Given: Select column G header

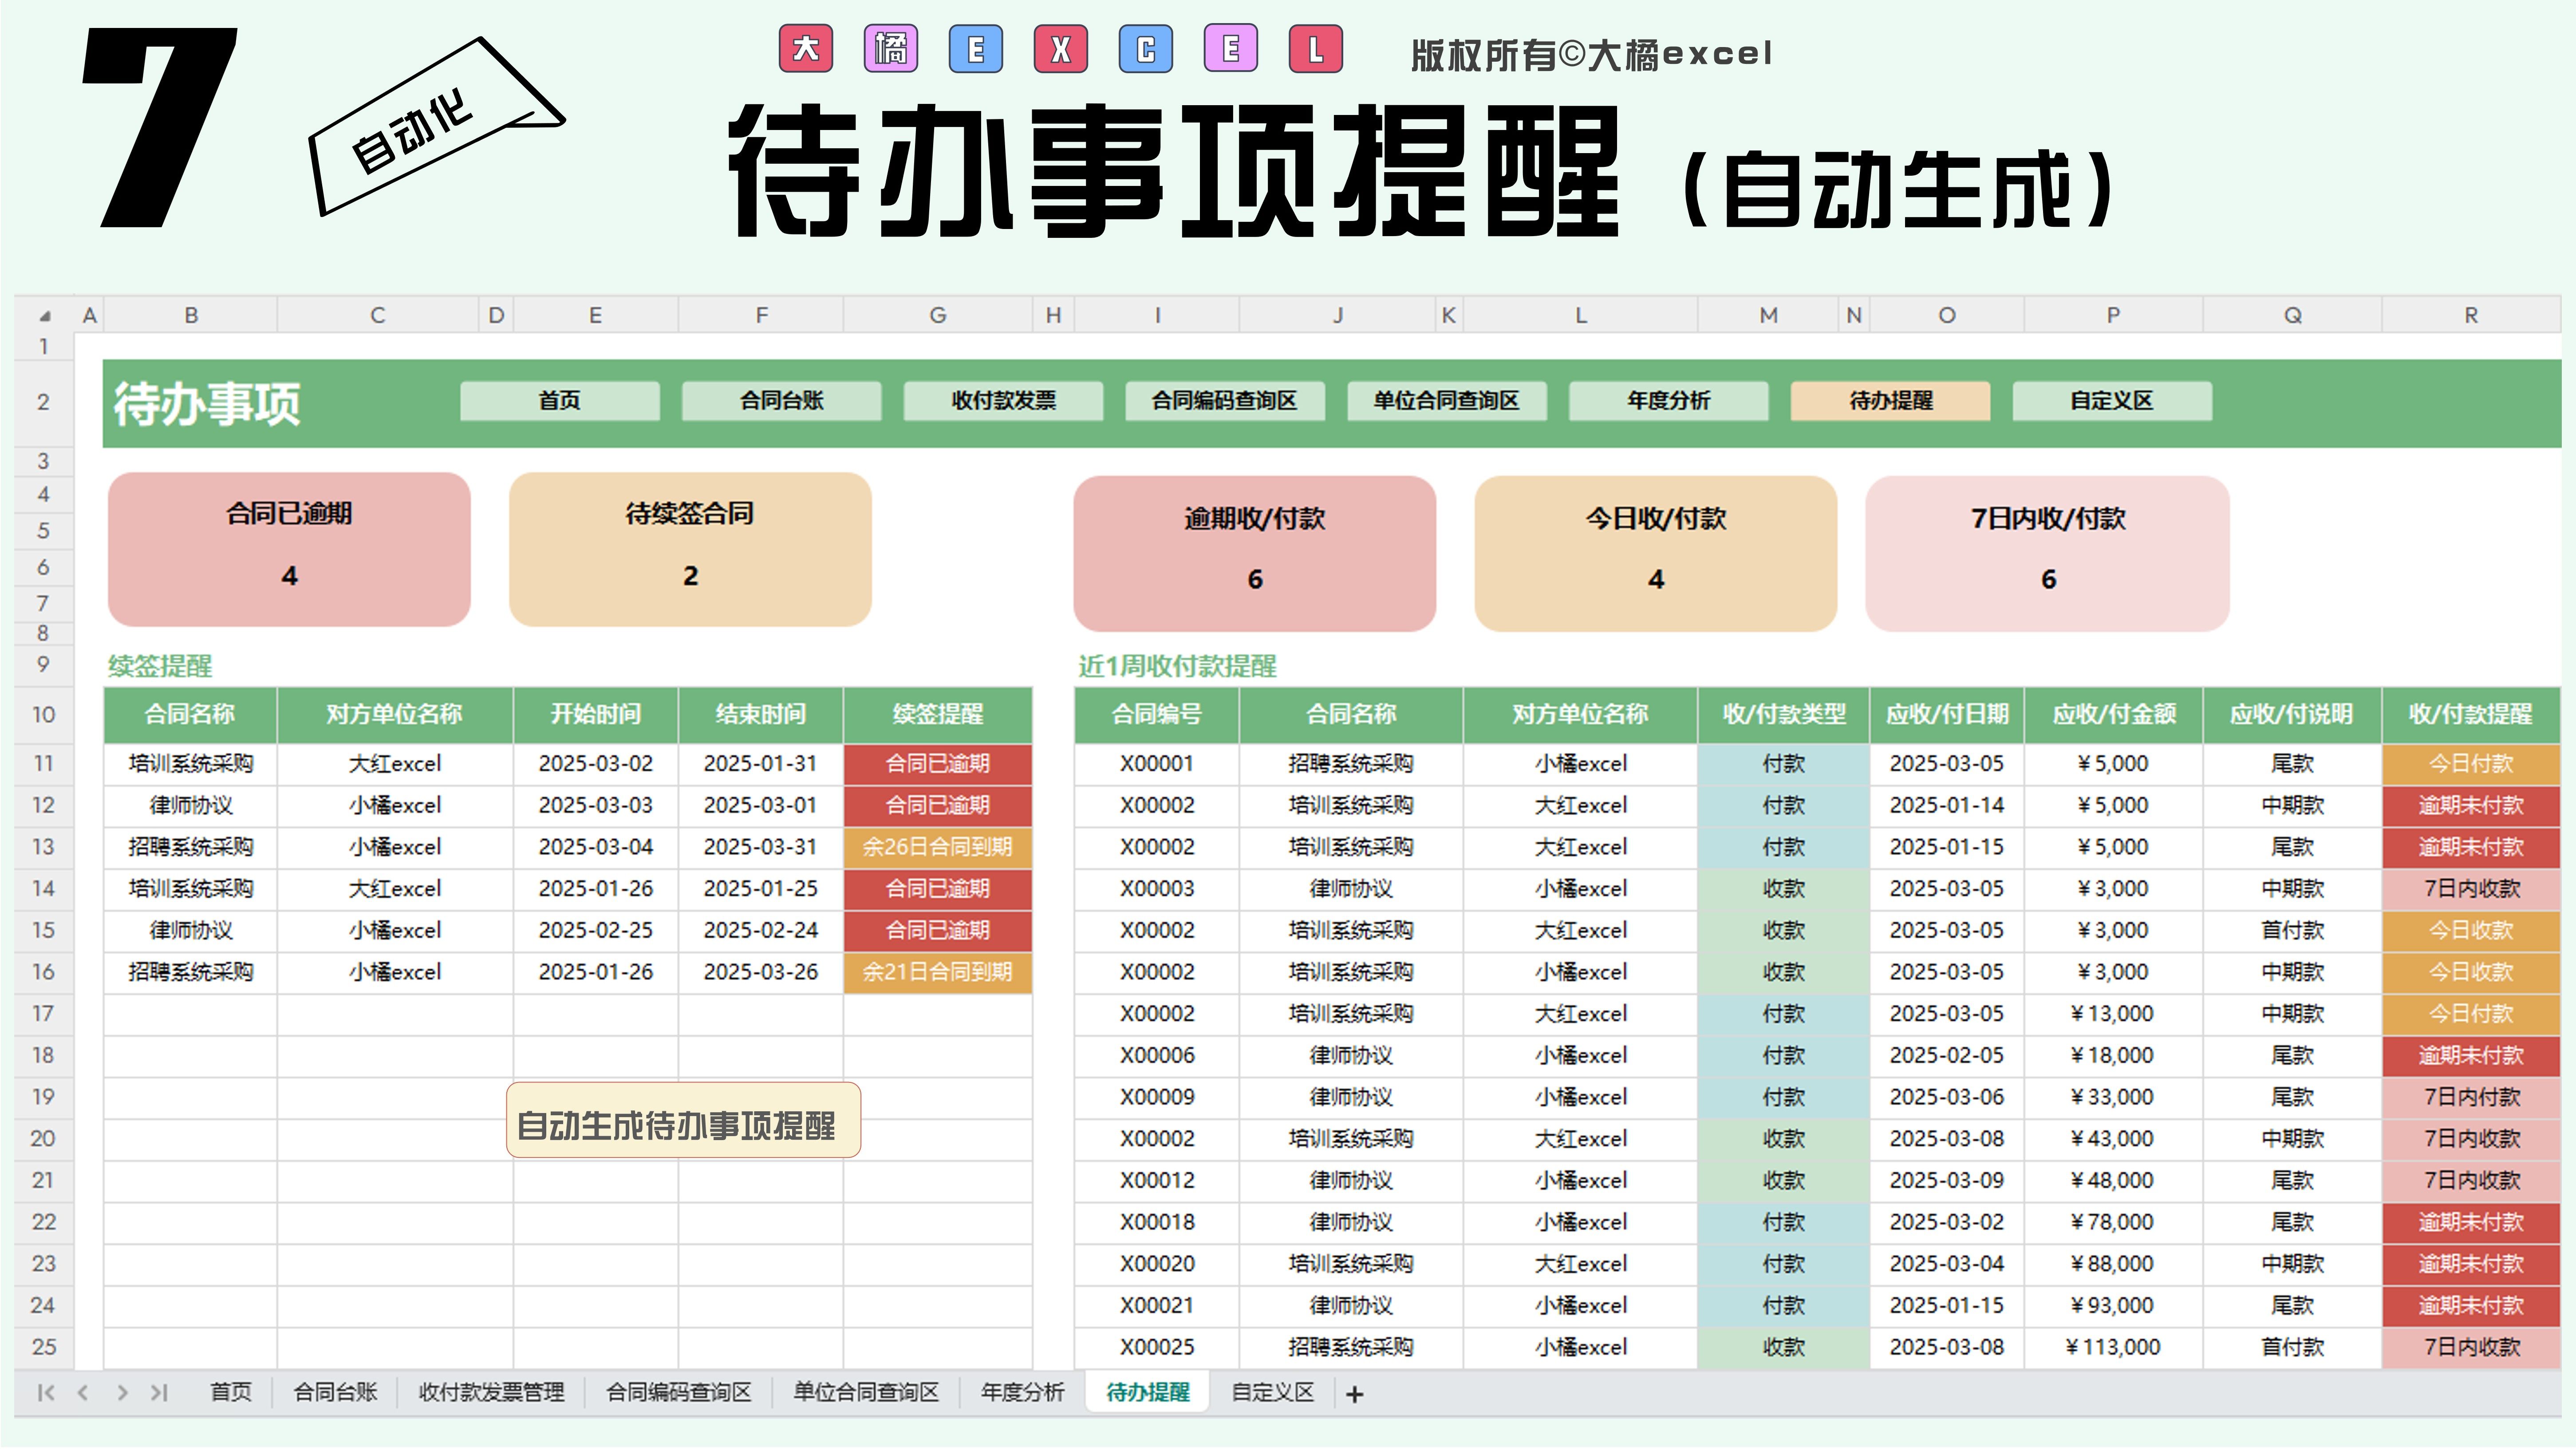Looking at the screenshot, I should [x=937, y=316].
